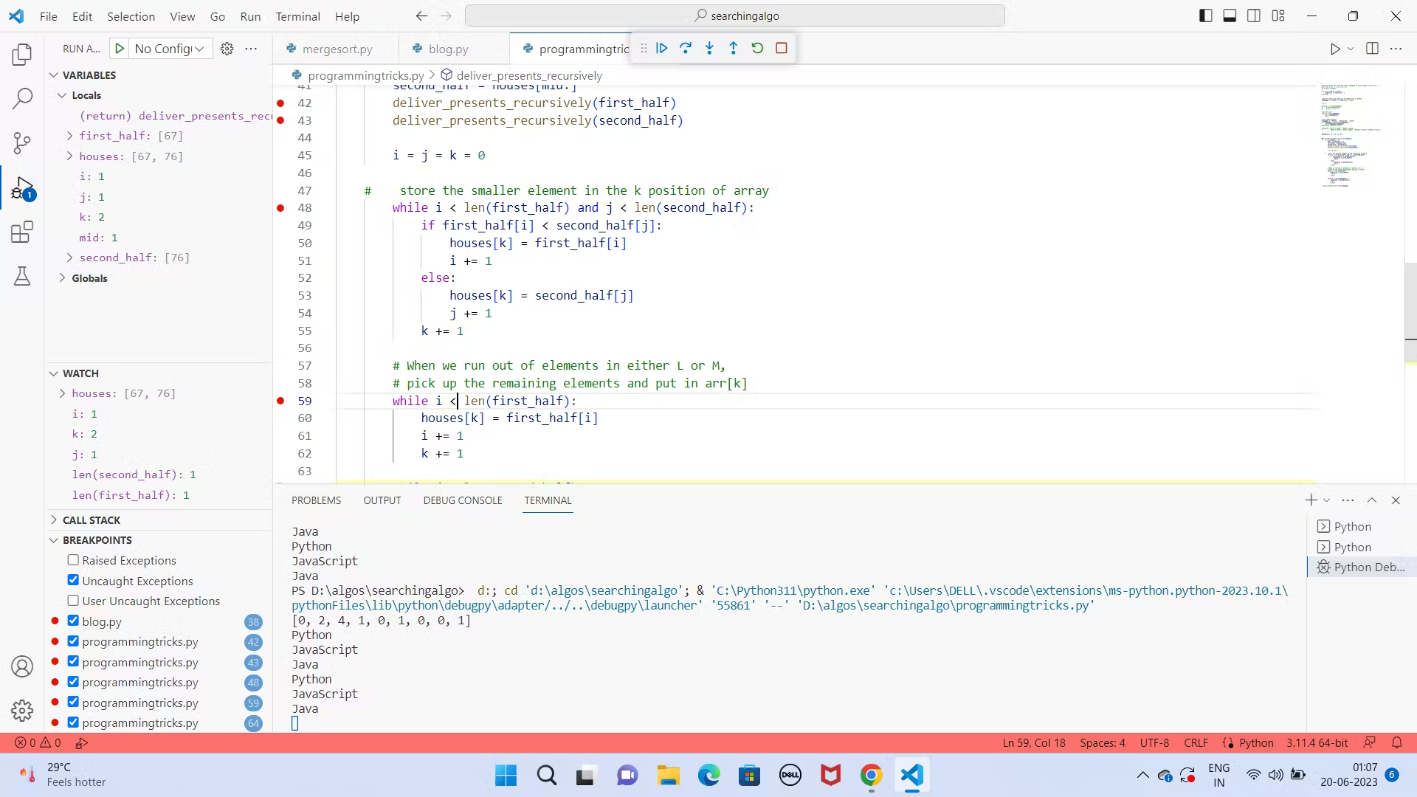
Task: Expand the houses variable in Locals
Action: (69, 156)
